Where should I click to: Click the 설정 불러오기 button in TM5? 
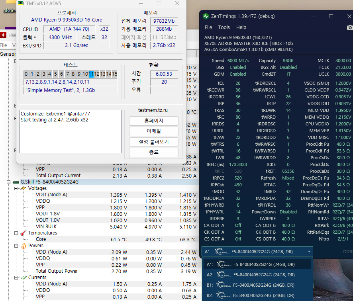pos(153,142)
